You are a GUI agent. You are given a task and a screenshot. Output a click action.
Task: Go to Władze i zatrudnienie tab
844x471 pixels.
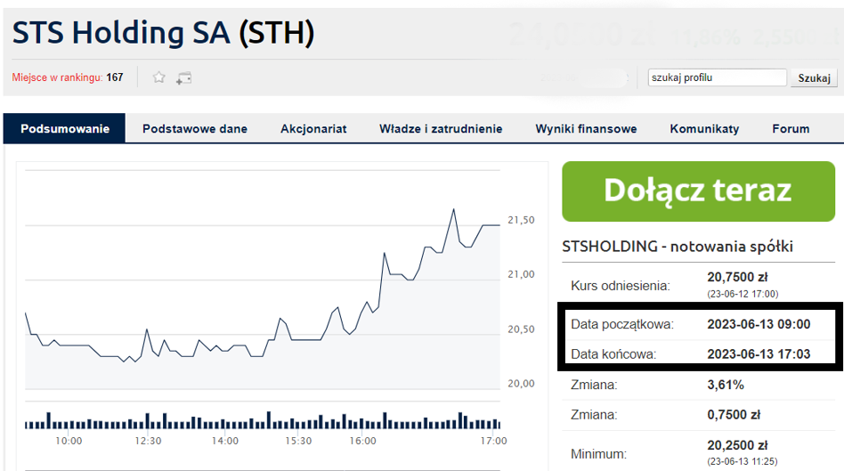coord(441,128)
